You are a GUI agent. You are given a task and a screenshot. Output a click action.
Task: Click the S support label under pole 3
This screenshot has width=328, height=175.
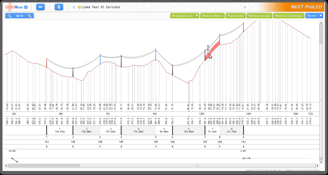click(x=100, y=147)
